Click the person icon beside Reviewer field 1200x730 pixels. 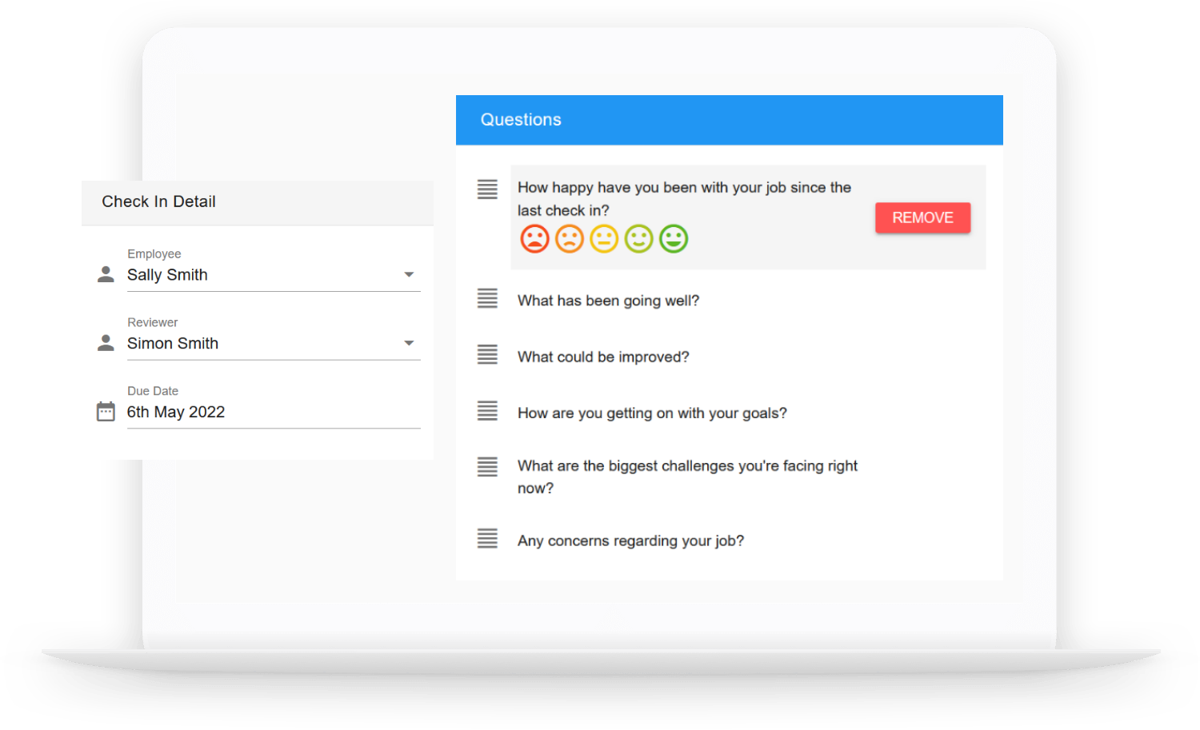coord(105,342)
